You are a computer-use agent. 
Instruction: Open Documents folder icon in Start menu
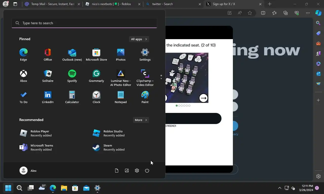[x=117, y=171]
